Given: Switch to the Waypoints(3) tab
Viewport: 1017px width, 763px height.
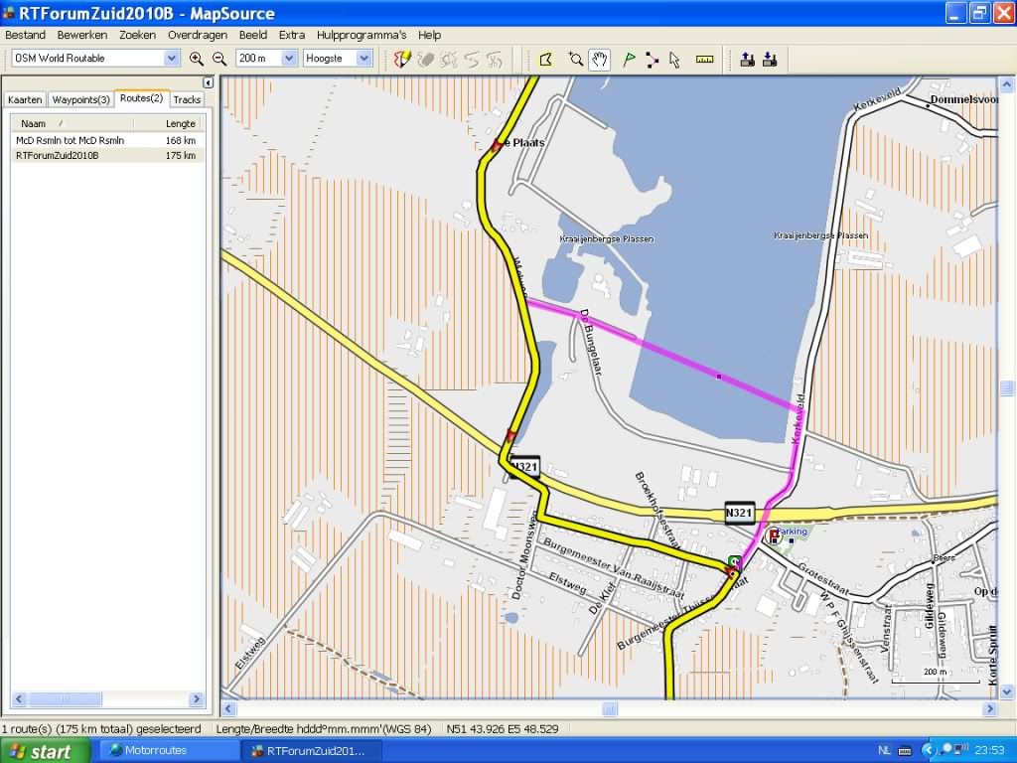Looking at the screenshot, I should pyautogui.click(x=81, y=100).
